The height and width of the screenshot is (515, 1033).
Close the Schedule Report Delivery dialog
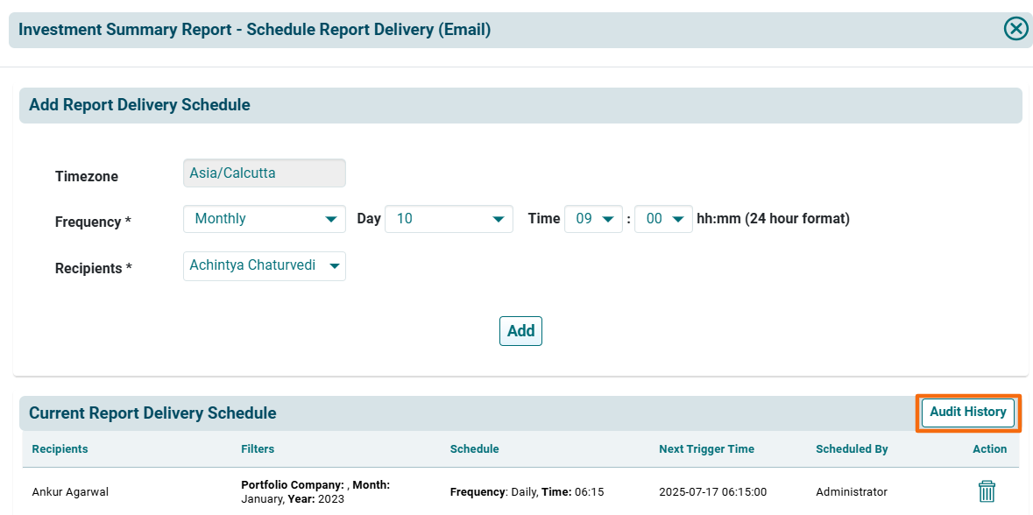[1015, 29]
